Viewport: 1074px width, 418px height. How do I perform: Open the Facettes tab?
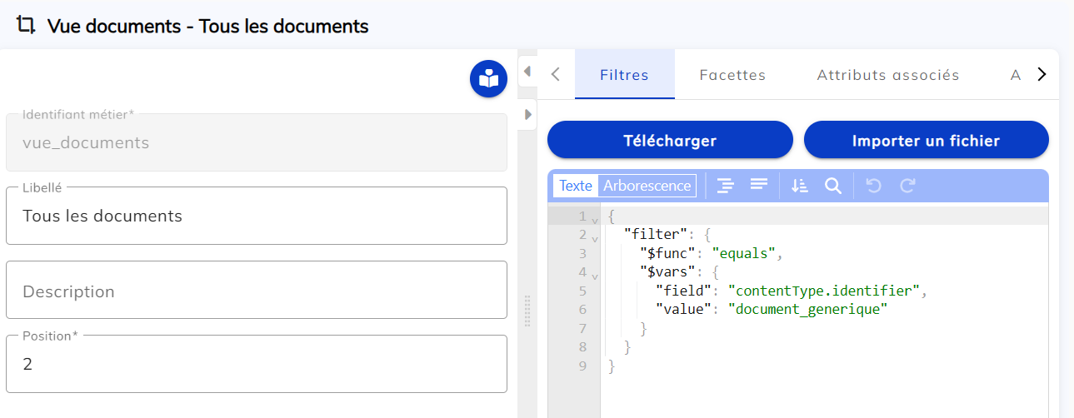point(732,75)
